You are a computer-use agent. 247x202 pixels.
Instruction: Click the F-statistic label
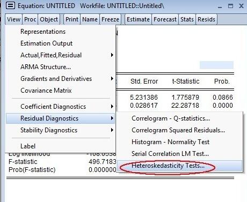tap(23, 162)
